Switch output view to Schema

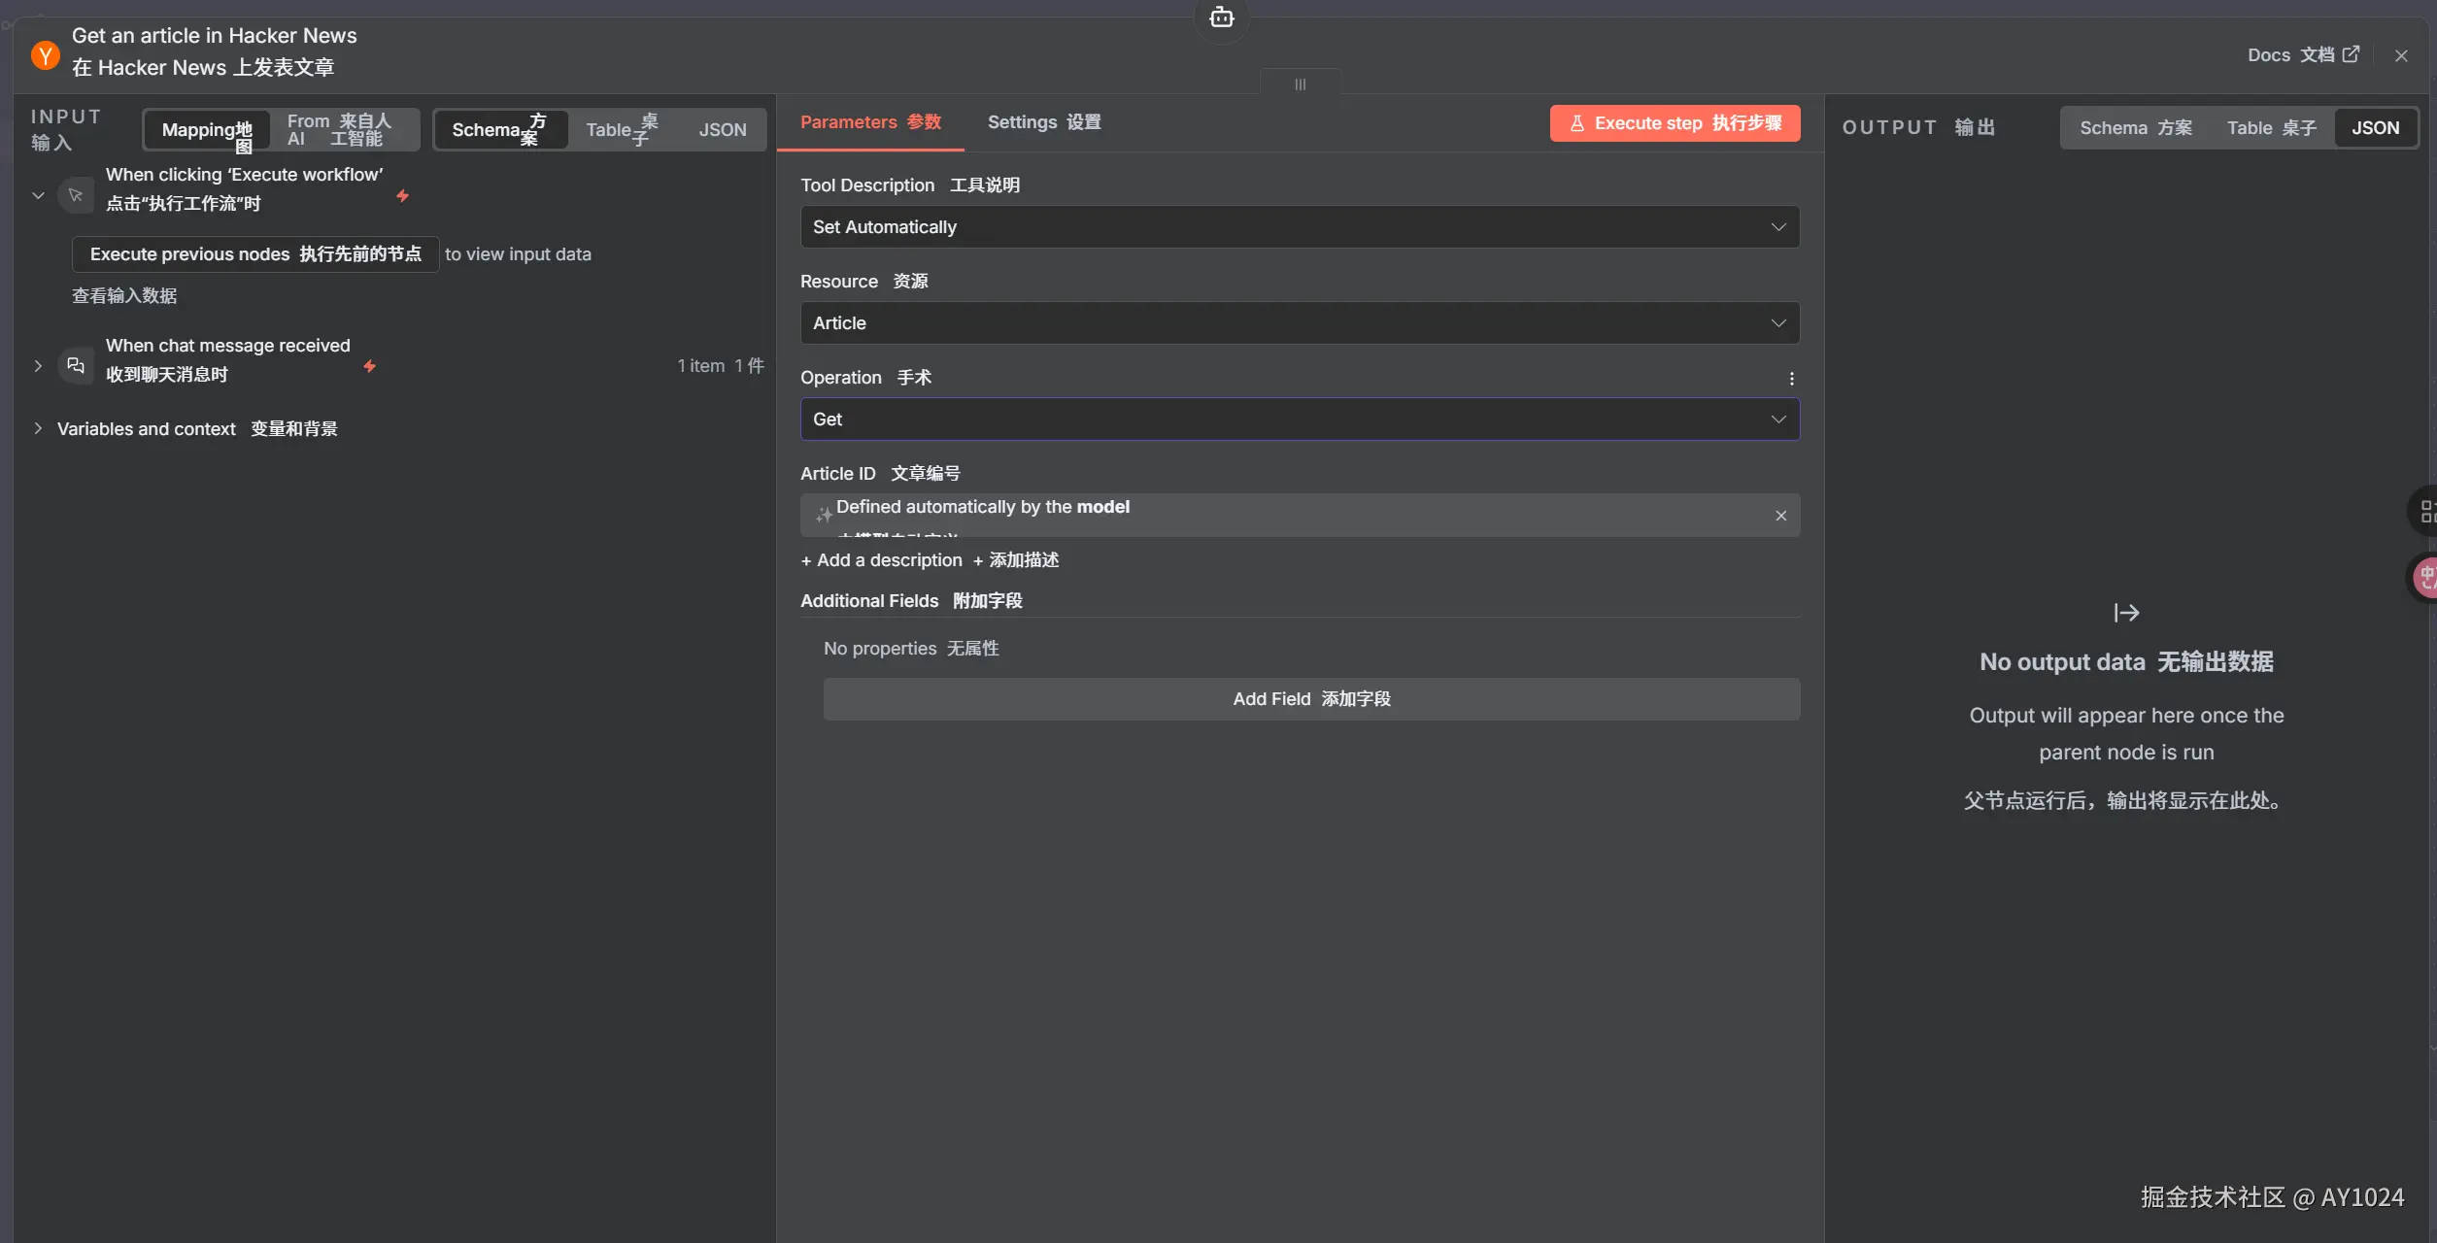tap(2135, 128)
